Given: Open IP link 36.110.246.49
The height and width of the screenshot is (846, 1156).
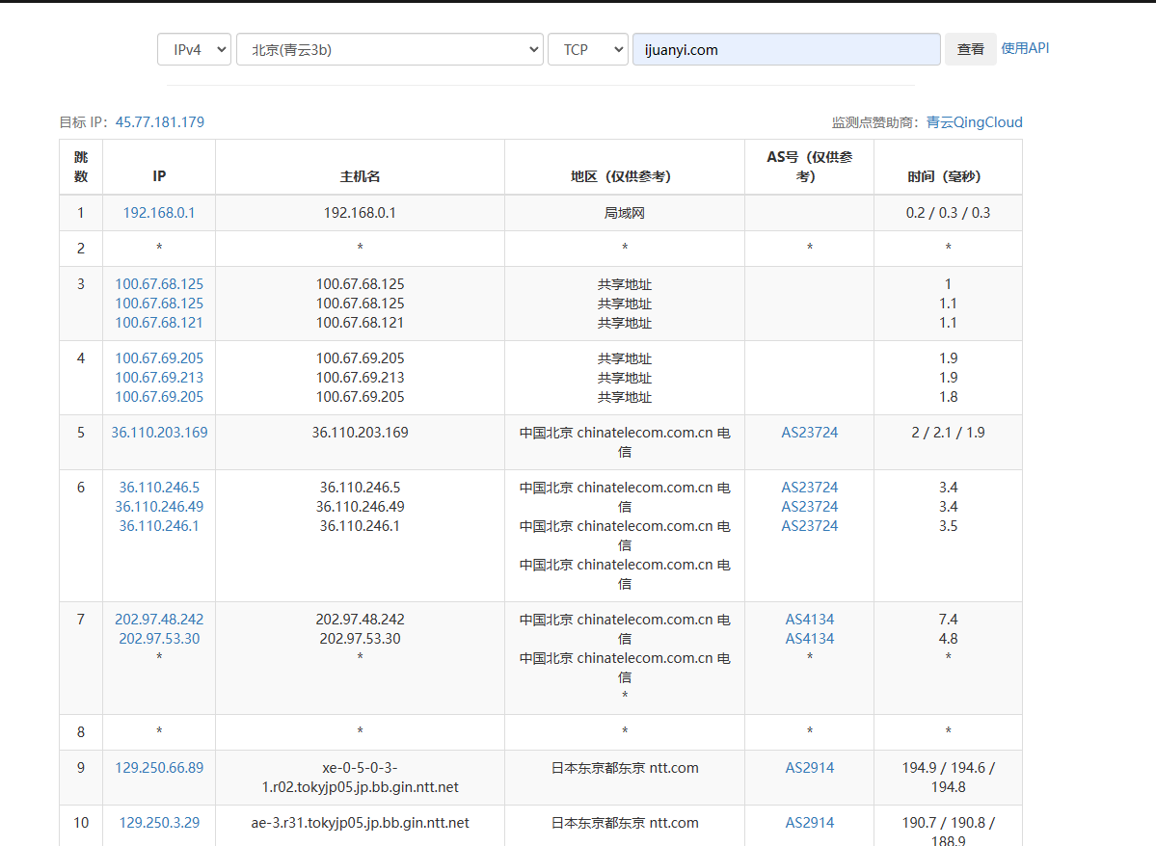Looking at the screenshot, I should click(x=159, y=507).
